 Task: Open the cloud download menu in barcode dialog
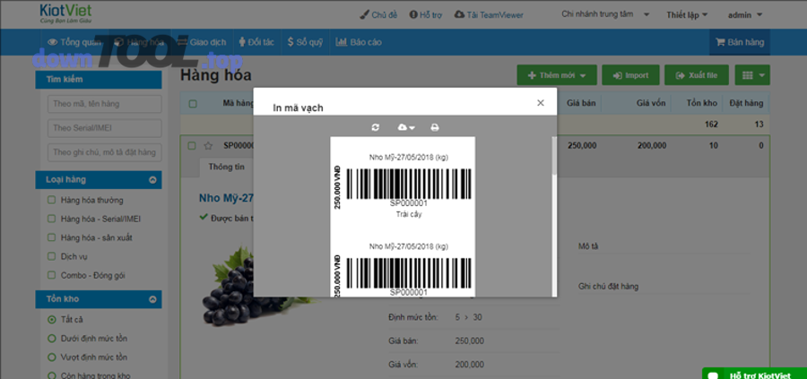click(x=406, y=127)
